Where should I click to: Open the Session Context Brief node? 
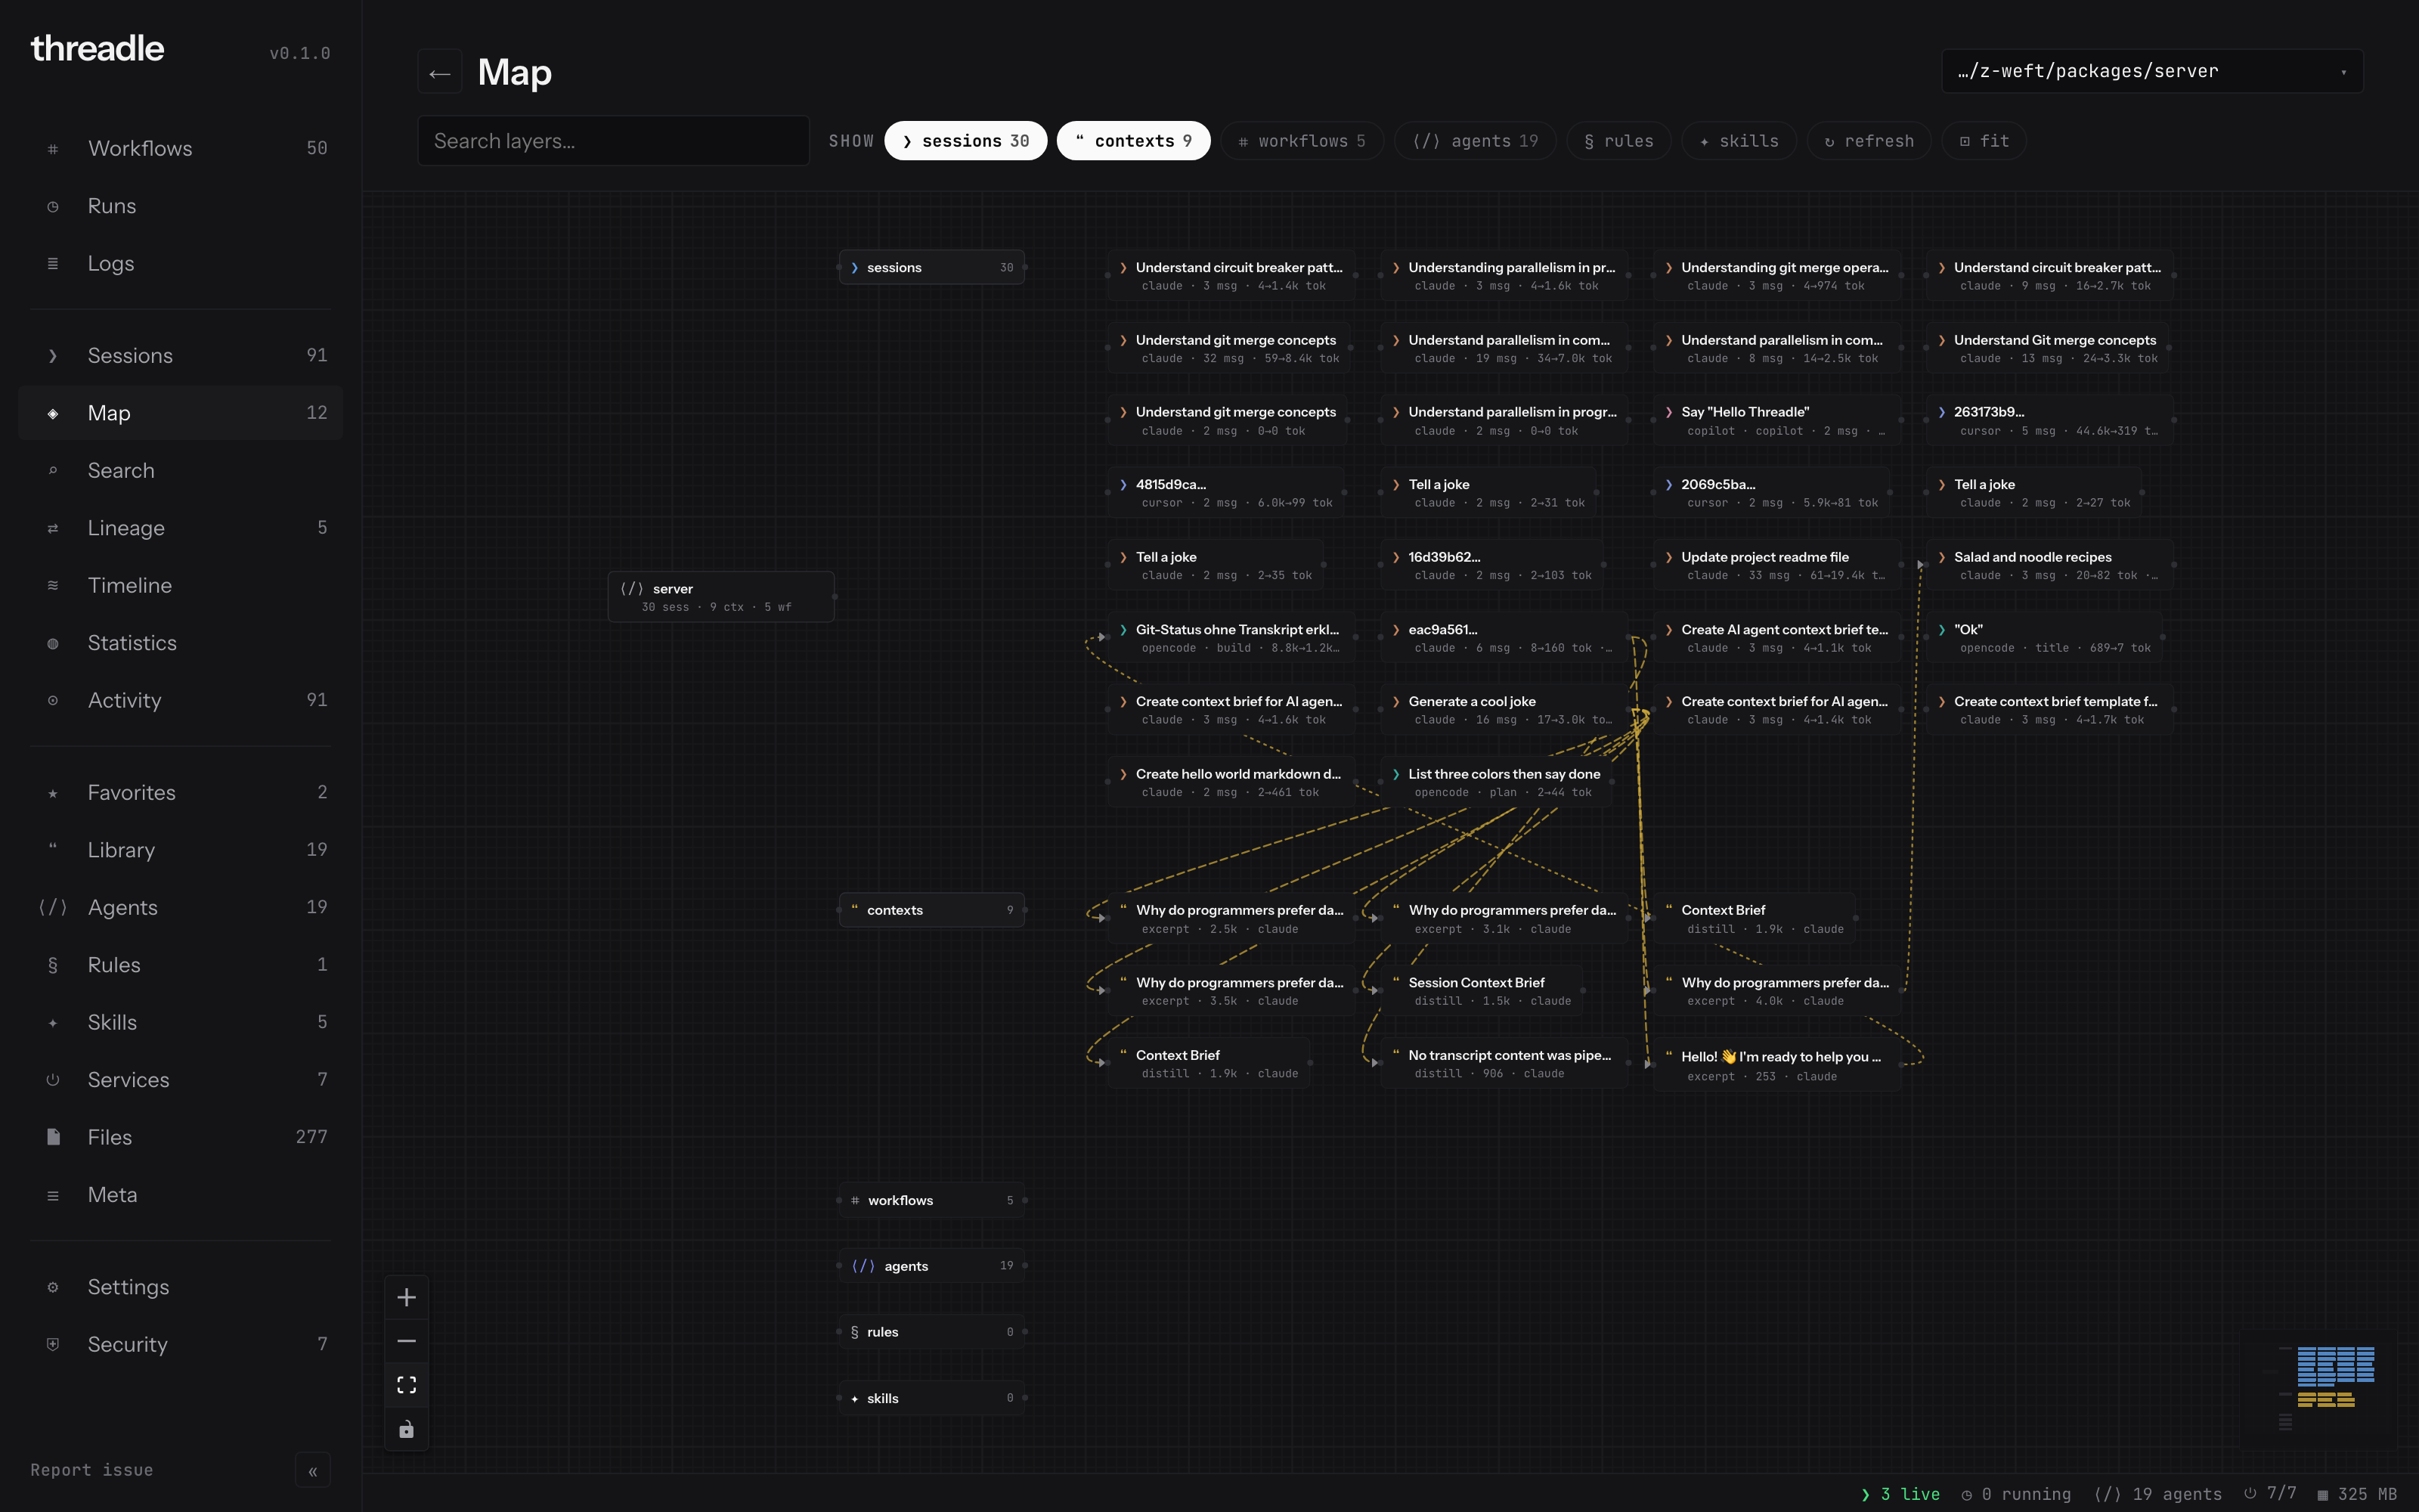click(x=1482, y=991)
